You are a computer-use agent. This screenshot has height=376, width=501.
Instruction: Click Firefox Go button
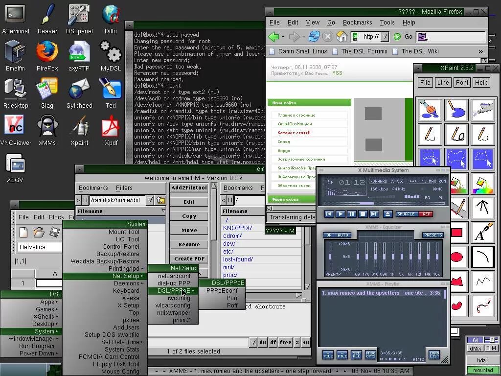pos(404,37)
